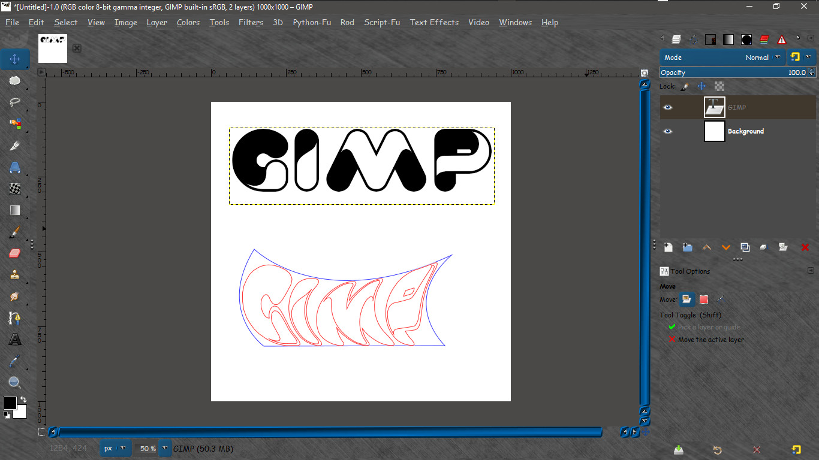
Task: Click the Opacity slider
Action: click(738, 72)
